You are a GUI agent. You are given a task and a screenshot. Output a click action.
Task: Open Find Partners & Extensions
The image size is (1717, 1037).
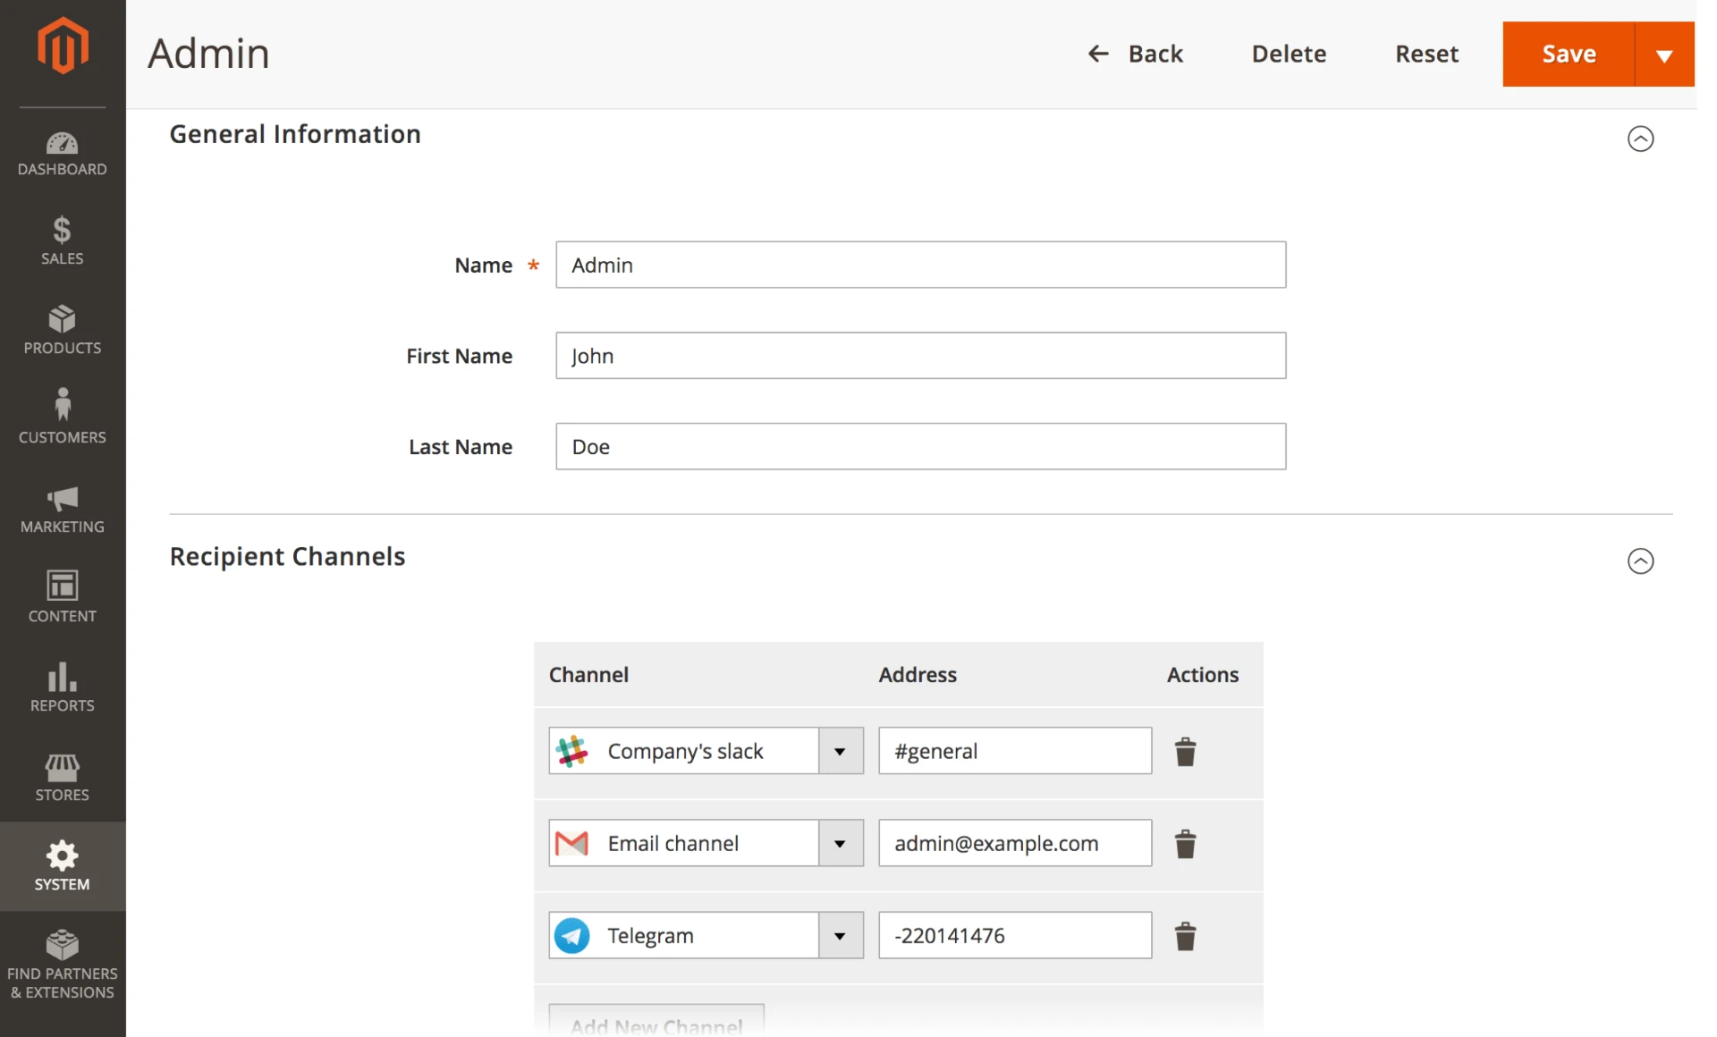(63, 964)
